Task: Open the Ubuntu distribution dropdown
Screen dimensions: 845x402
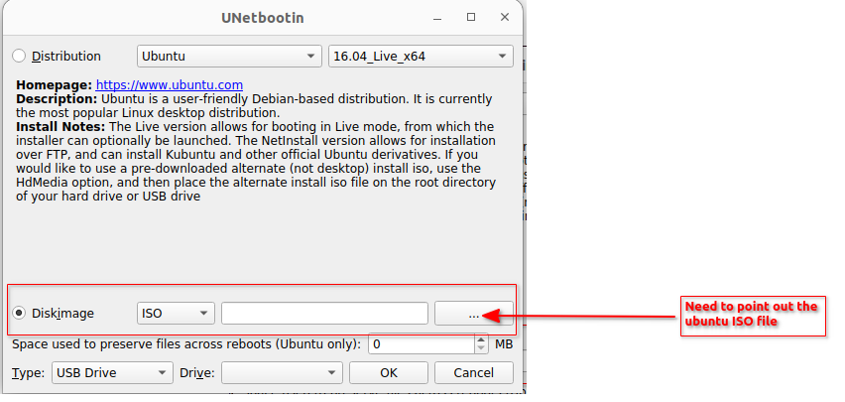Action: point(229,57)
